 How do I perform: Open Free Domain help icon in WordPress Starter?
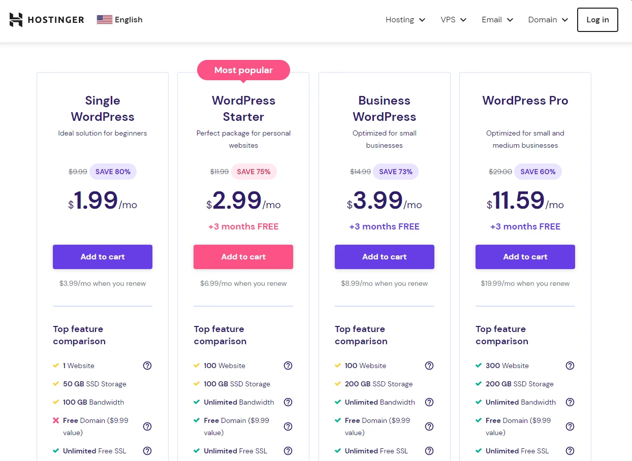(288, 426)
